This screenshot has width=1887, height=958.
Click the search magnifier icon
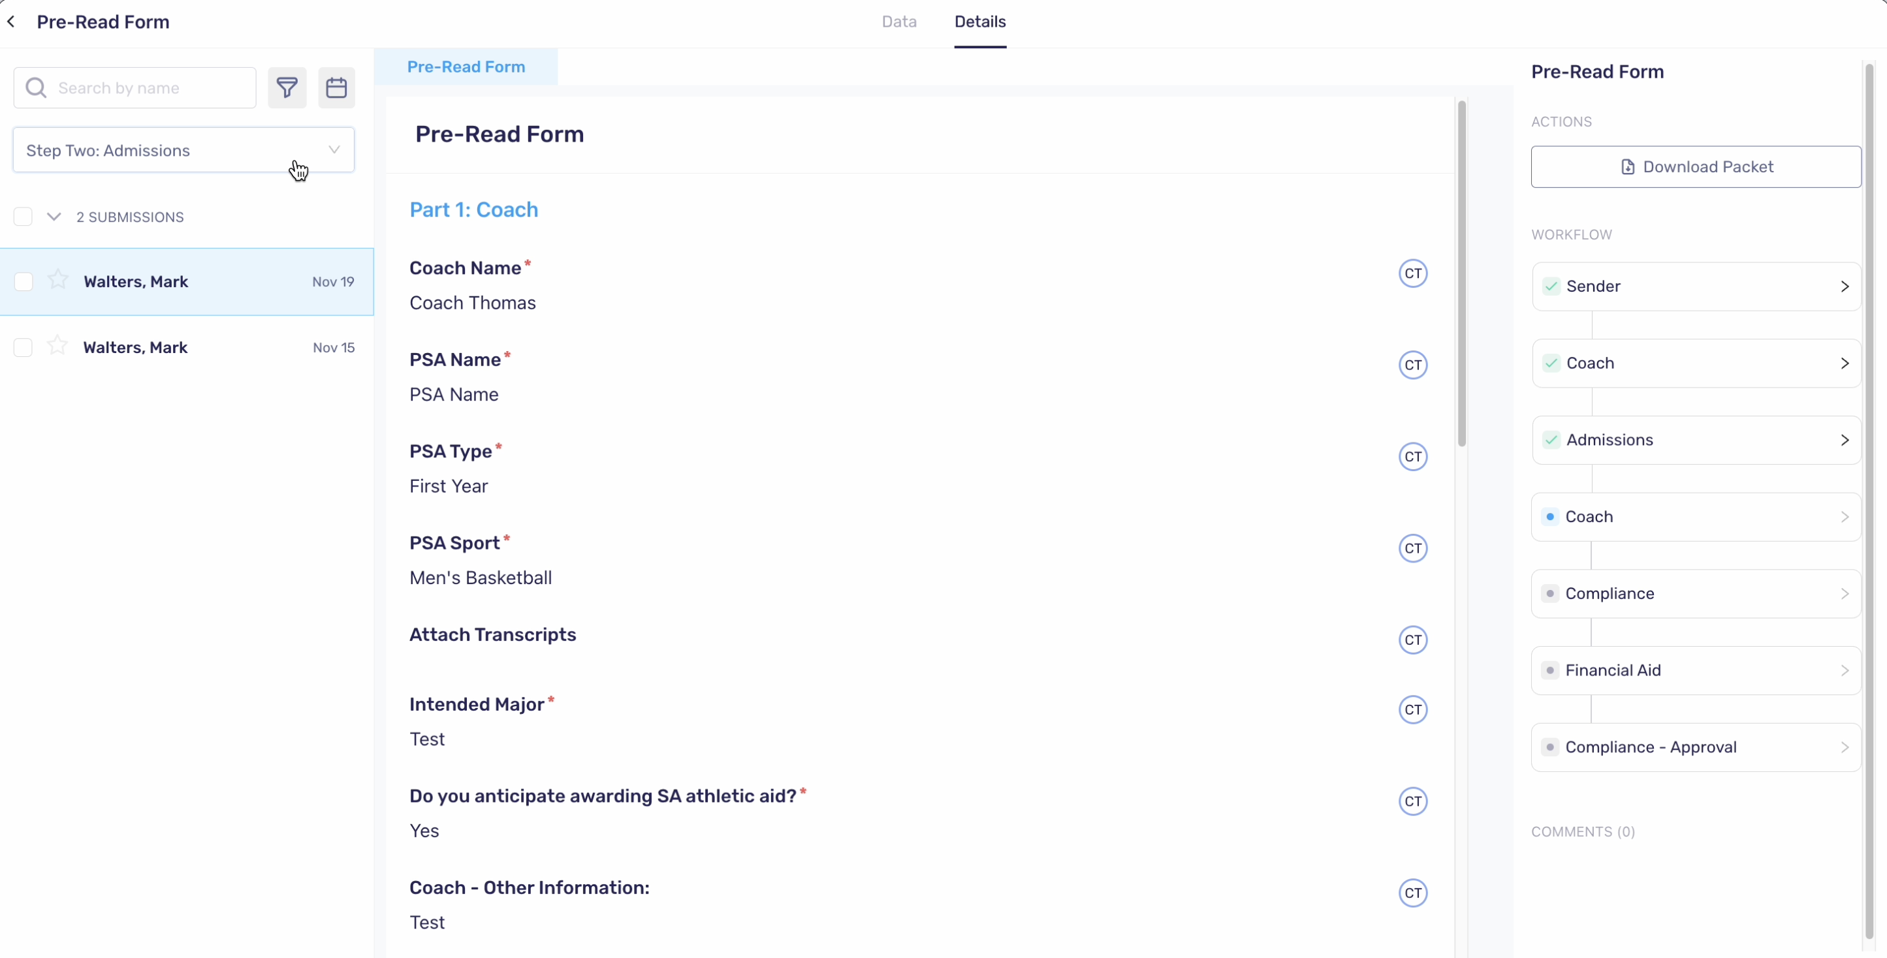[x=36, y=88]
